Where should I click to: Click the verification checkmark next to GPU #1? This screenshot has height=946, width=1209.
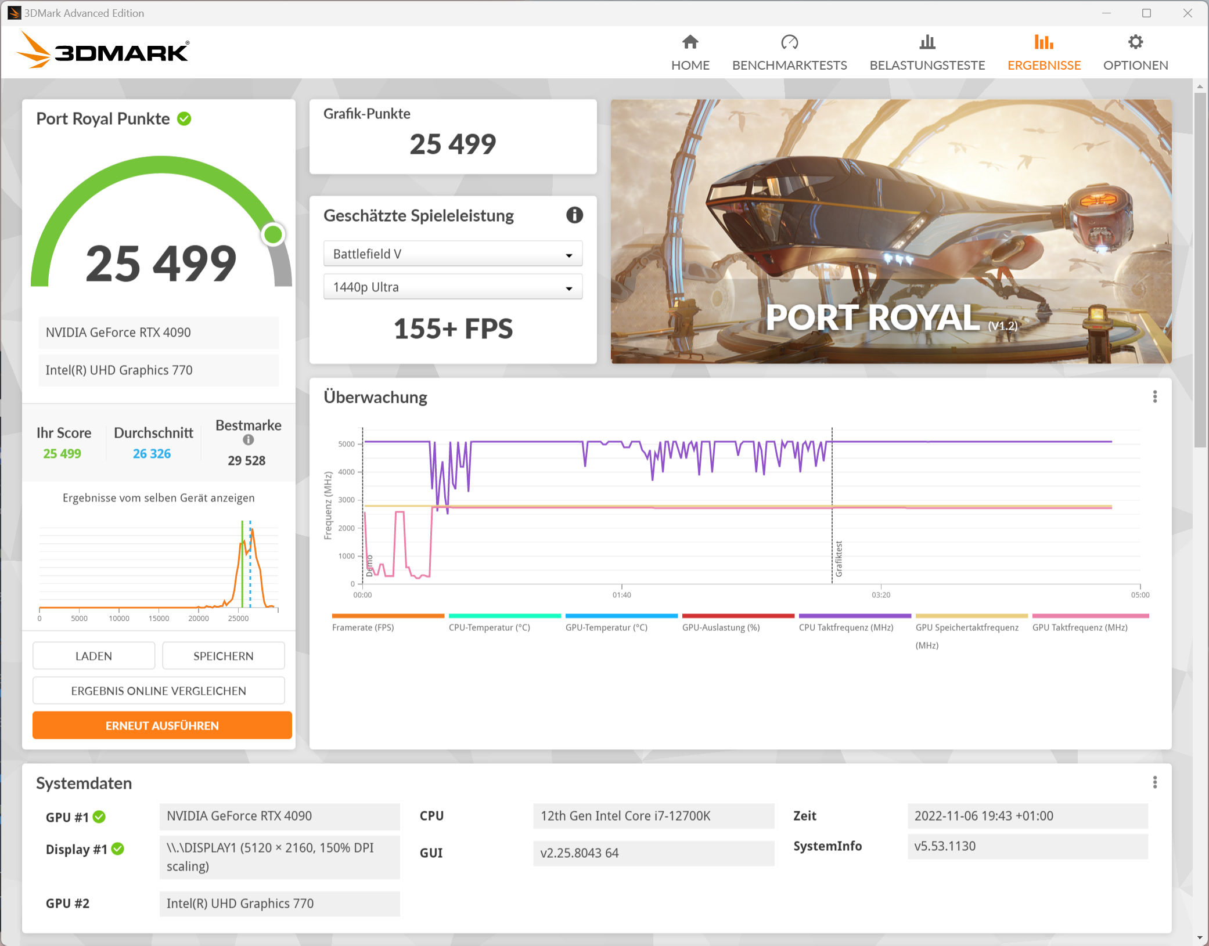[x=99, y=817]
